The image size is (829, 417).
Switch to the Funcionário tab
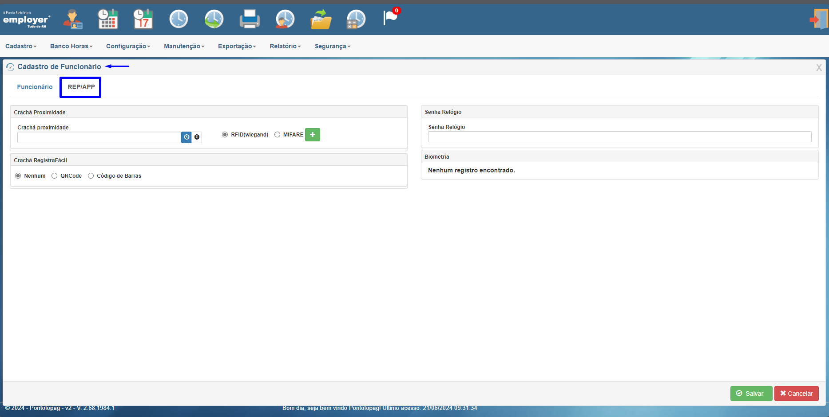pos(35,87)
